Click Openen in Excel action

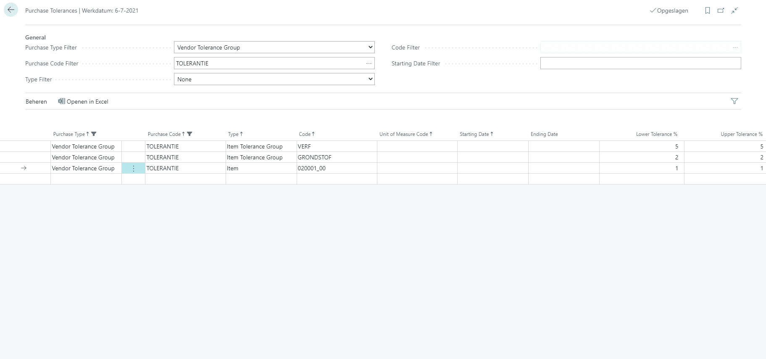(83, 101)
